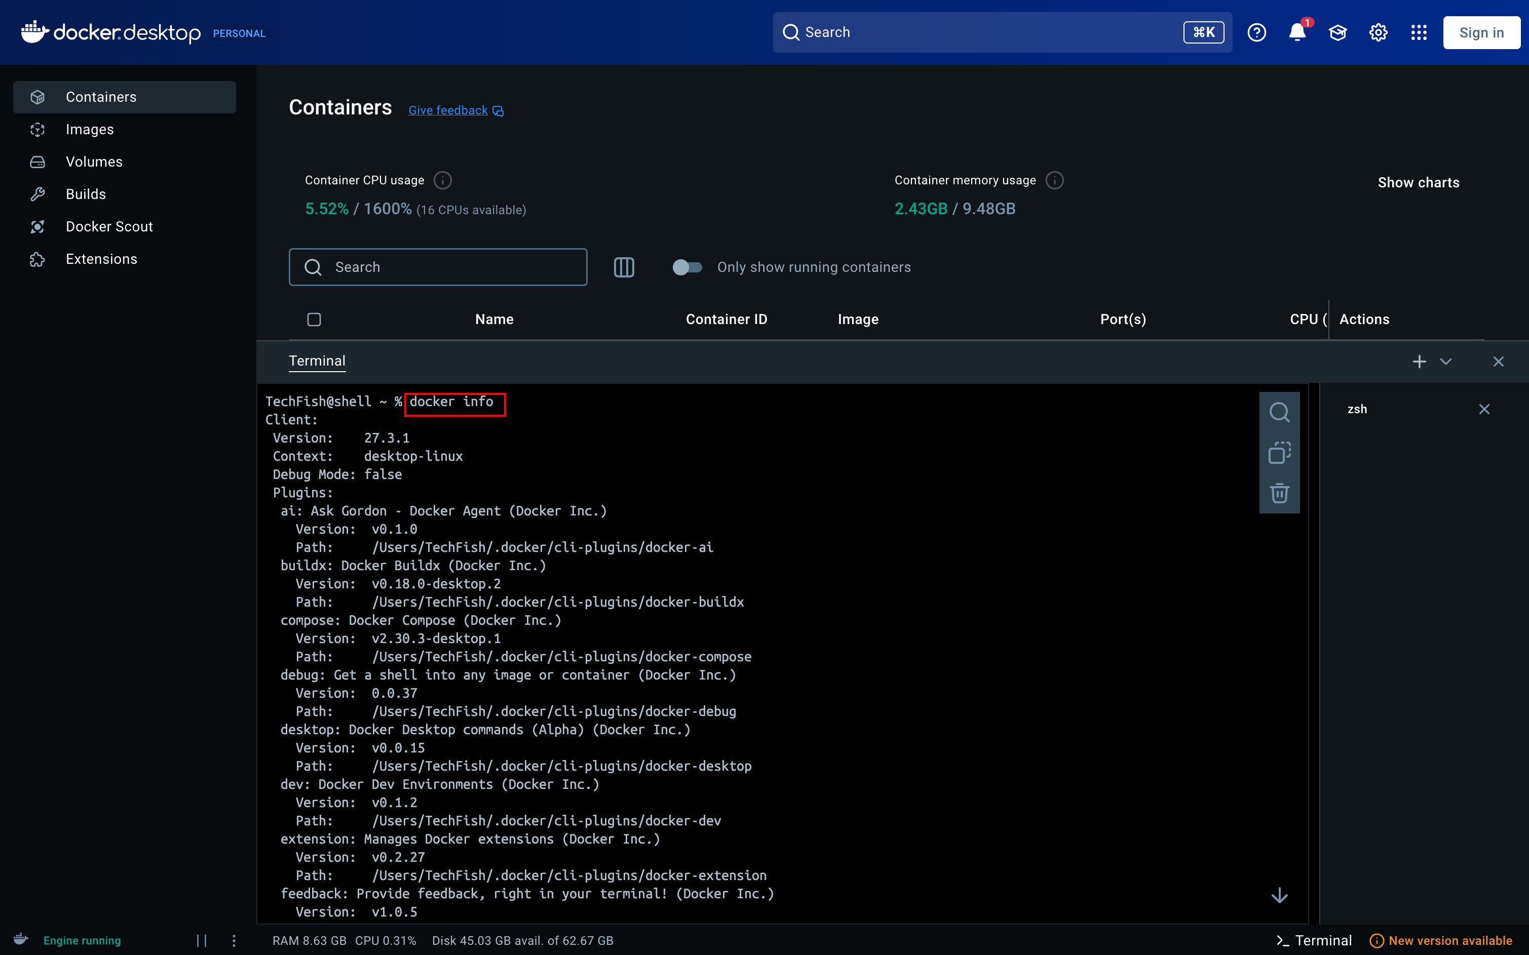1529x955 pixels.
Task: Pause the Docker engine
Action: coord(202,940)
